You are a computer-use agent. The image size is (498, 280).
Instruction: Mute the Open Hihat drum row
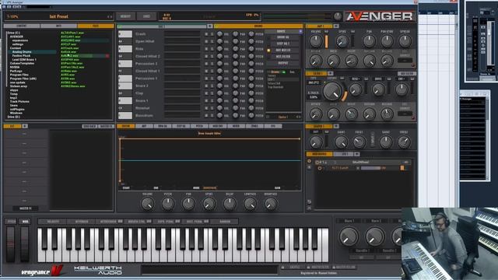click(x=206, y=41)
